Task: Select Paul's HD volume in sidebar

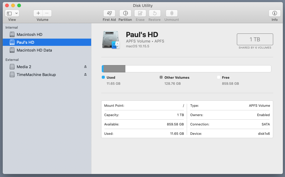Action: click(47, 42)
